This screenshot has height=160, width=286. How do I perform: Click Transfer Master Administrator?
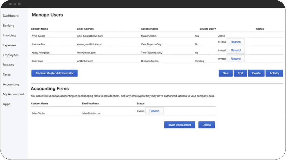[x=54, y=73]
